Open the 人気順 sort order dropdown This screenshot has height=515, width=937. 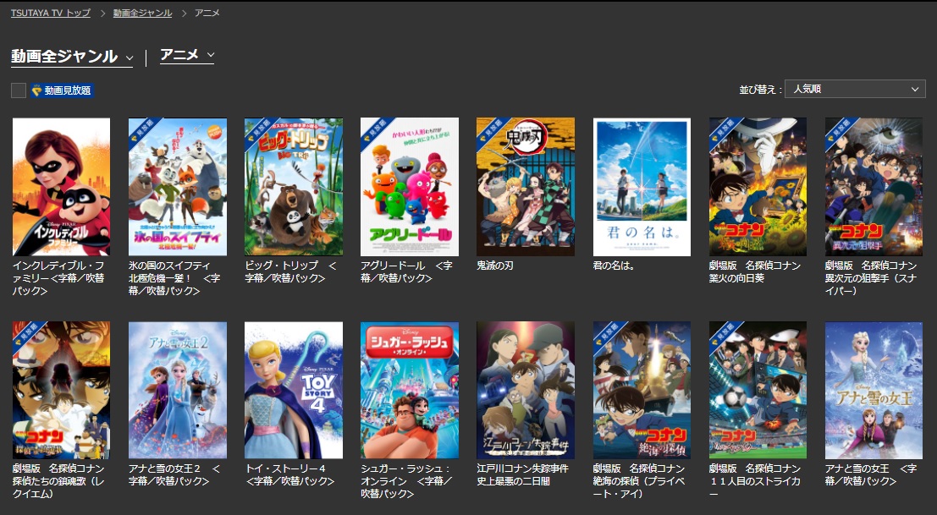[855, 89]
